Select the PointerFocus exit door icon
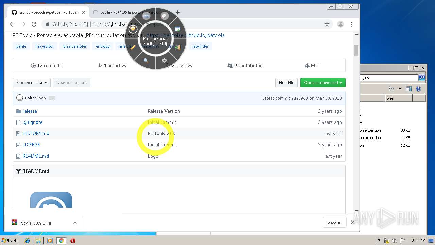This screenshot has height=245, width=435. 177,47
